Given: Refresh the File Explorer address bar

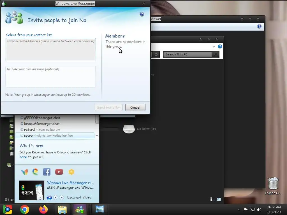Looking at the screenshot, I should pyautogui.click(x=156, y=54).
